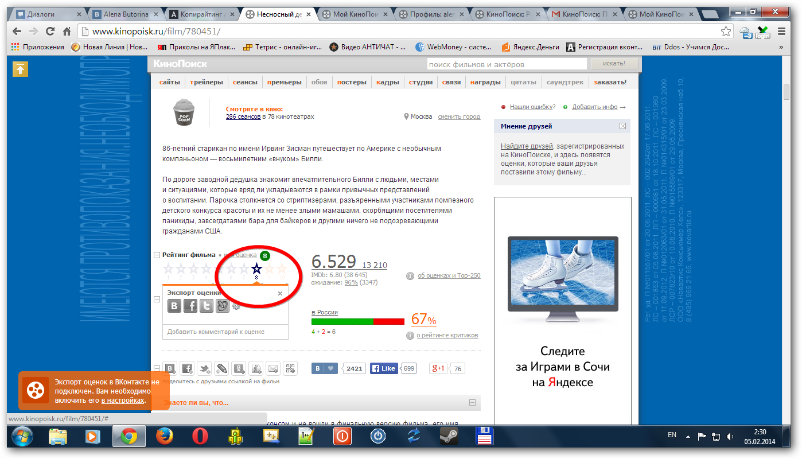This screenshot has width=802, height=459.
Task: Open Windows Explorer from the taskbar
Action: pos(59,437)
